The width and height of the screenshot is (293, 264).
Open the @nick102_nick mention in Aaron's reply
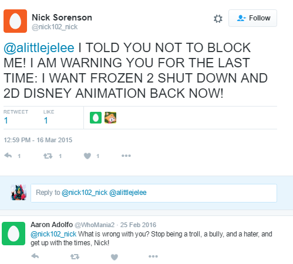(53, 234)
